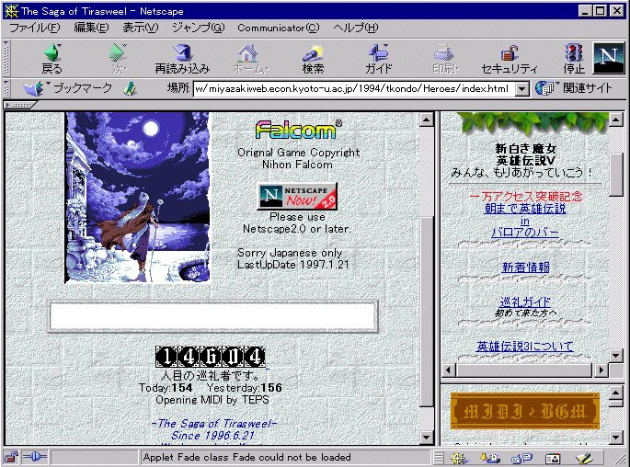Click MIDI frame scroll down arrow

(x=616, y=438)
